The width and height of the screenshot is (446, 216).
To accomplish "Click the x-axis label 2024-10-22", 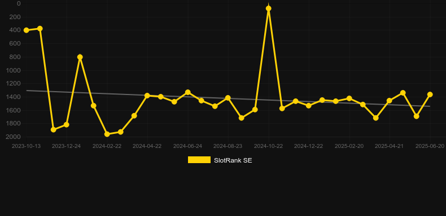I will click(269, 146).
